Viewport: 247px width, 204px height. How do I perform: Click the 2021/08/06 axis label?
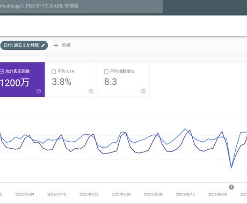[x=153, y=194]
